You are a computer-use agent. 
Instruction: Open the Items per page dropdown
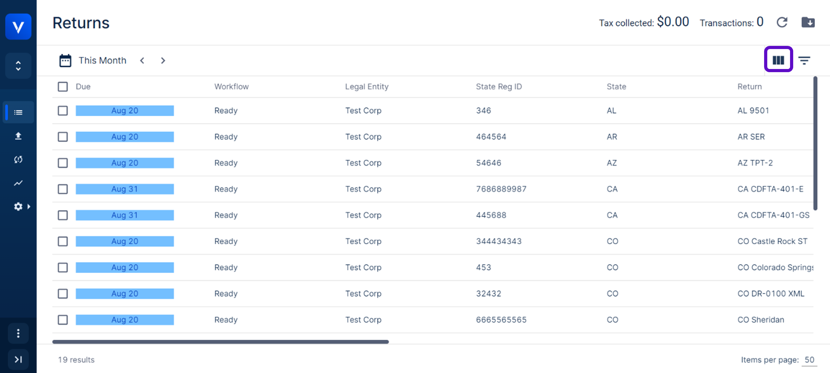point(809,360)
